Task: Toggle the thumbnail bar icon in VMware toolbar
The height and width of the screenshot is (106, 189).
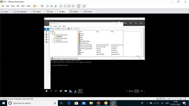Action: 65,6
